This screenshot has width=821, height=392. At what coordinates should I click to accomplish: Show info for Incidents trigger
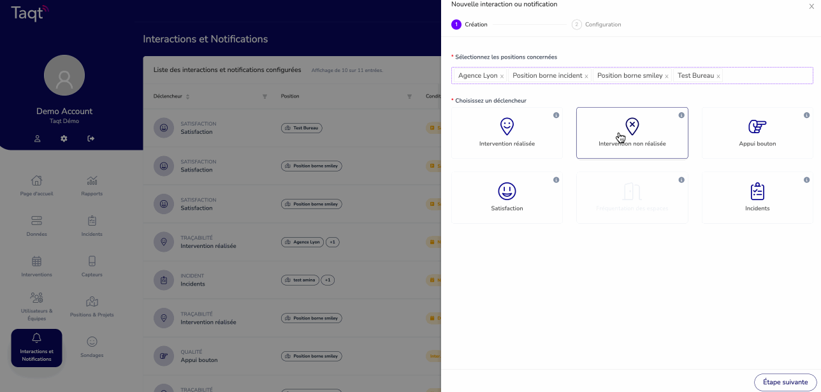tap(806, 180)
